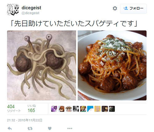The image size is (154, 132).
Task: Show the 165 likes list
Action: coord(32,109)
